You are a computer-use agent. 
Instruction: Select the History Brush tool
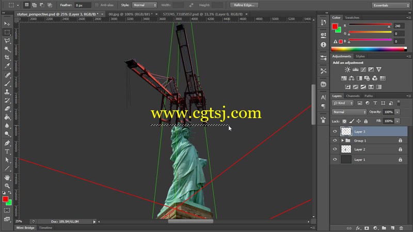coord(7,101)
